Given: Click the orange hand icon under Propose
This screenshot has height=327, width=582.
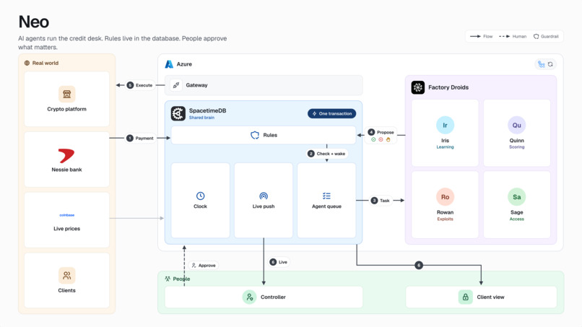Looking at the screenshot, I should point(388,139).
